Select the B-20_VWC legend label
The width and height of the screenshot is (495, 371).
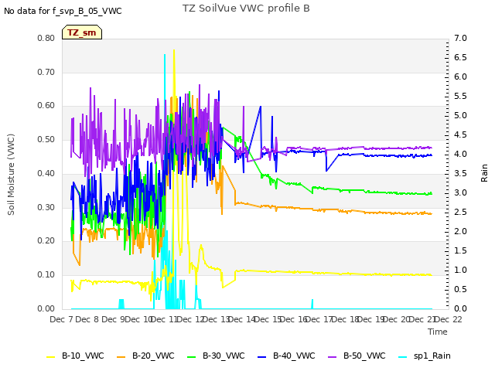[x=153, y=356]
